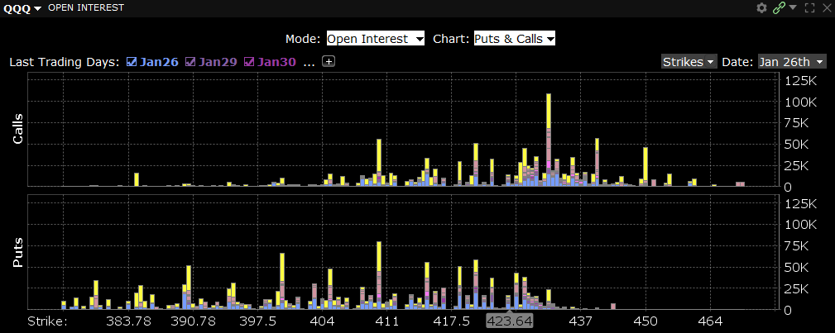Image resolution: width=835 pixels, height=333 pixels.
Task: Click the 100K label on Puts chart
Action: coord(800,225)
